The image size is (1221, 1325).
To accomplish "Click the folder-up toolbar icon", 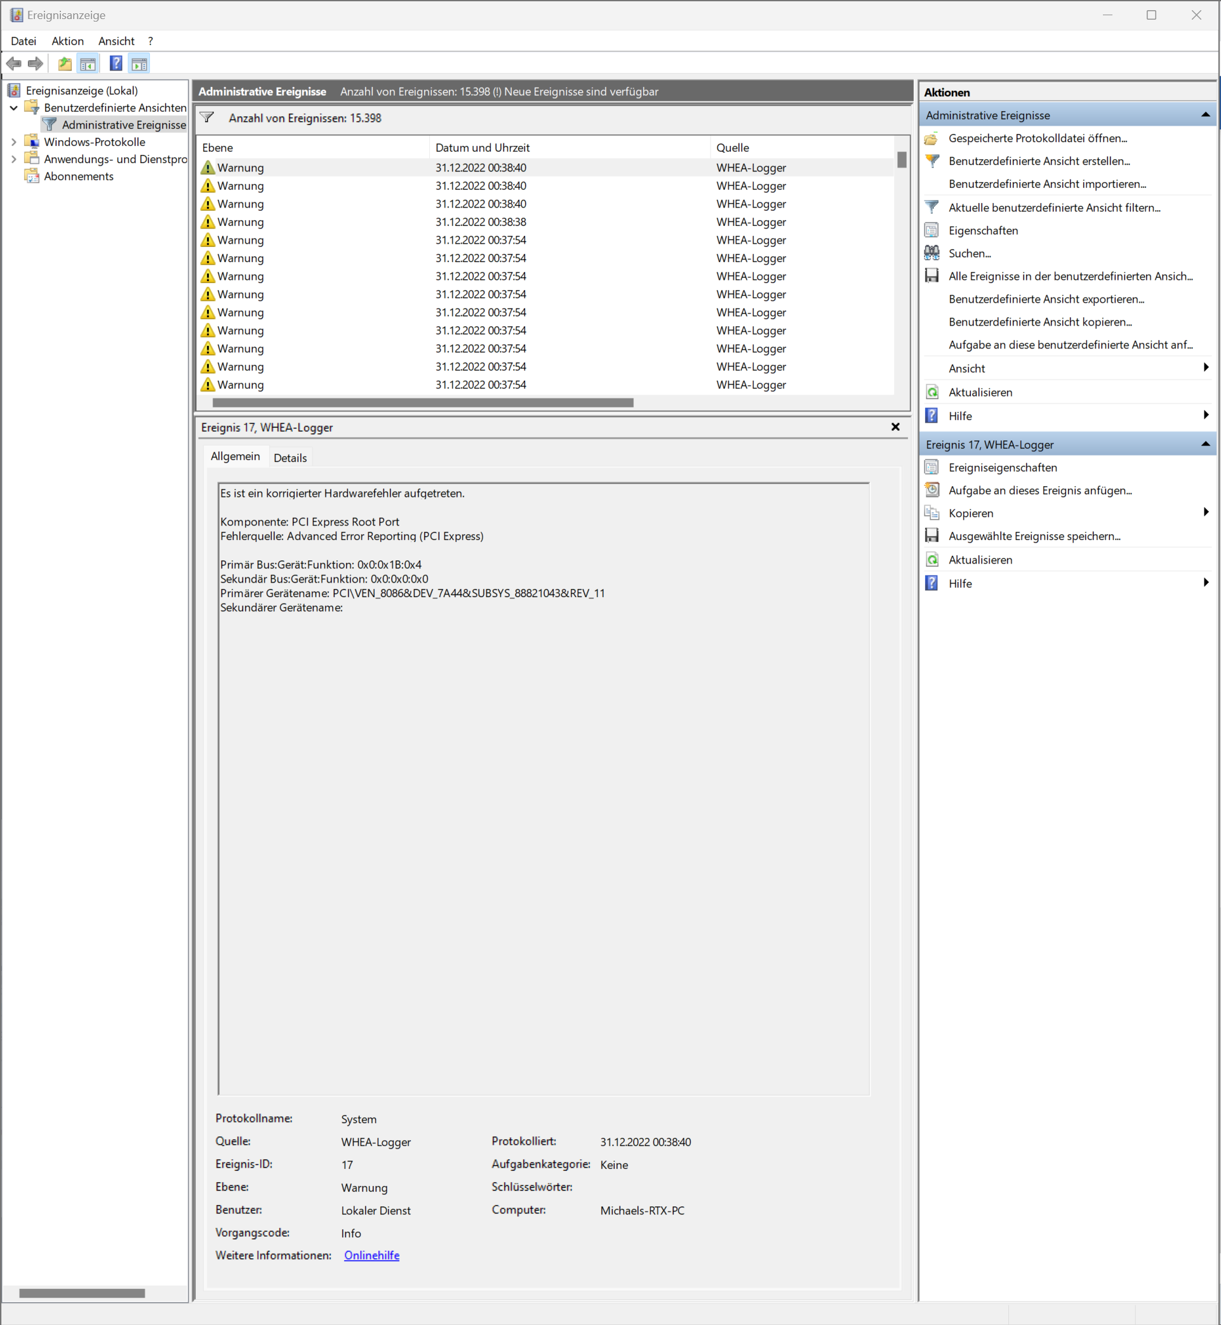I will click(x=65, y=63).
